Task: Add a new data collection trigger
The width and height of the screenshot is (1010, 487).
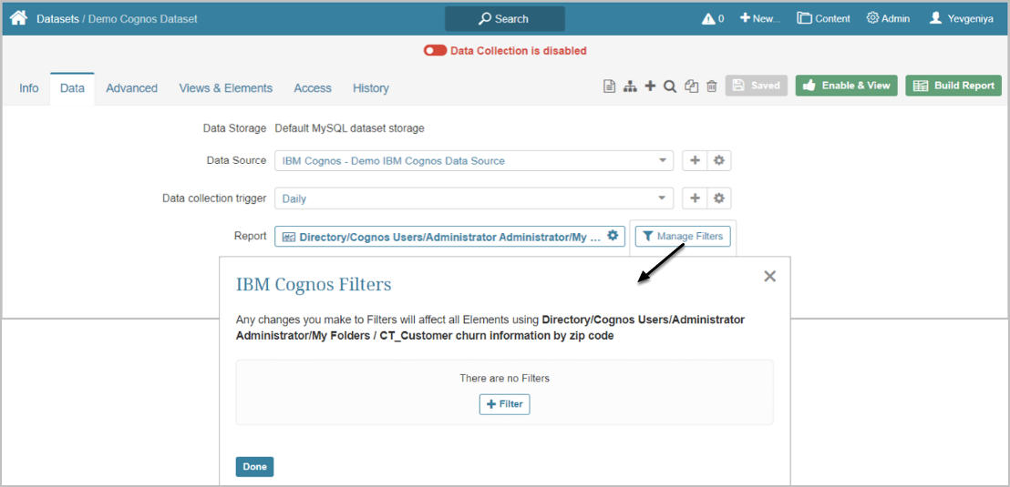Action: coord(695,198)
